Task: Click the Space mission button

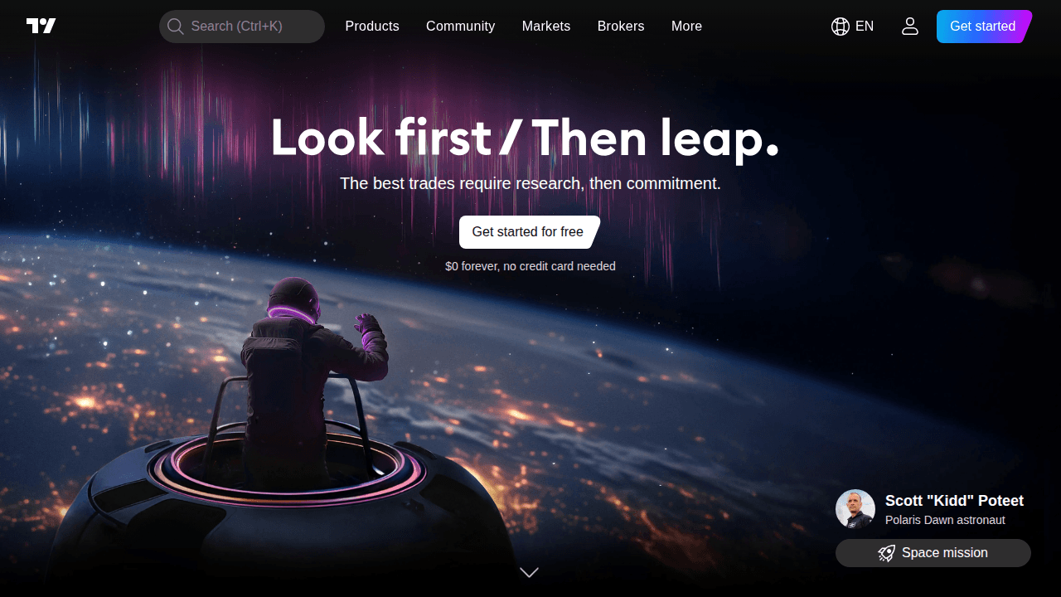Action: [933, 553]
